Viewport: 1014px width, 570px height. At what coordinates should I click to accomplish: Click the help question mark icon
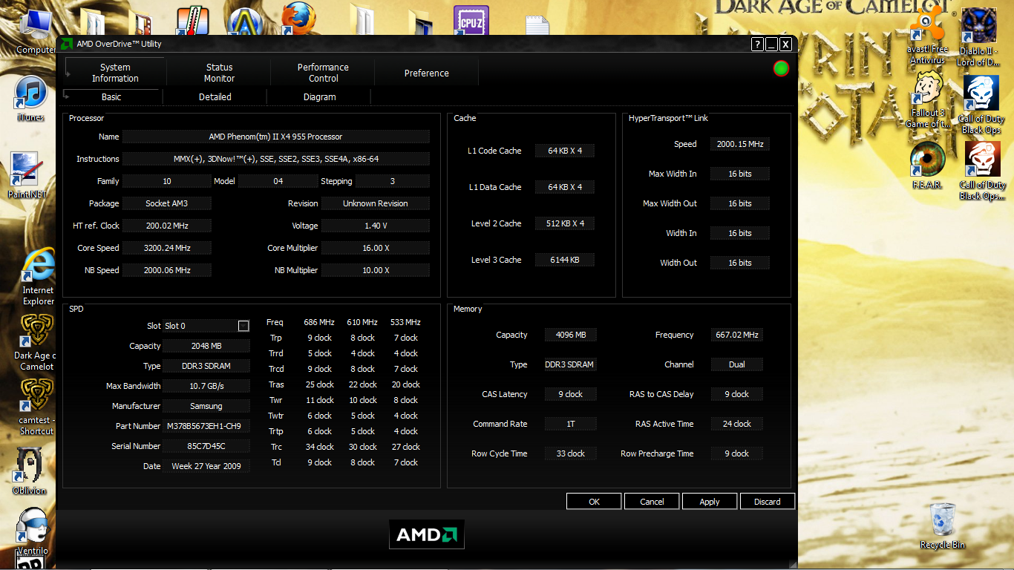coord(756,44)
